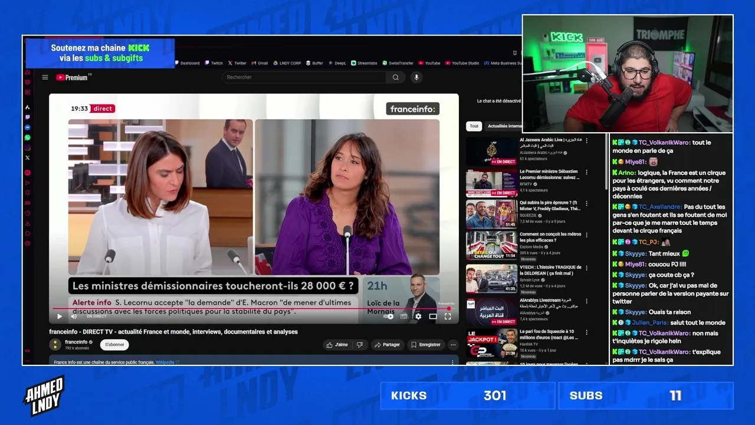Open the sidebar extensions cube icon
The width and height of the screenshot is (755, 425).
(x=28, y=234)
